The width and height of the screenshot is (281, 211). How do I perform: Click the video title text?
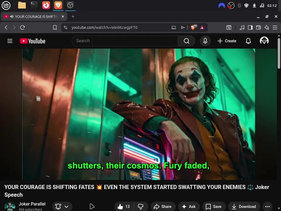tap(137, 191)
